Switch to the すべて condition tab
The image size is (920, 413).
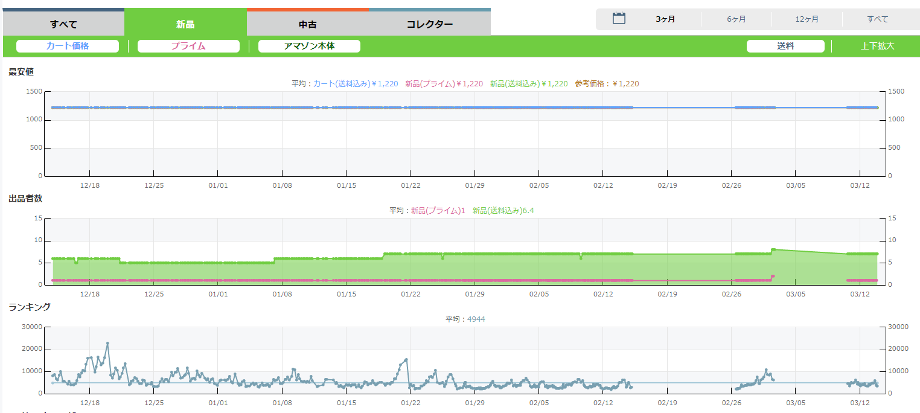[63, 24]
